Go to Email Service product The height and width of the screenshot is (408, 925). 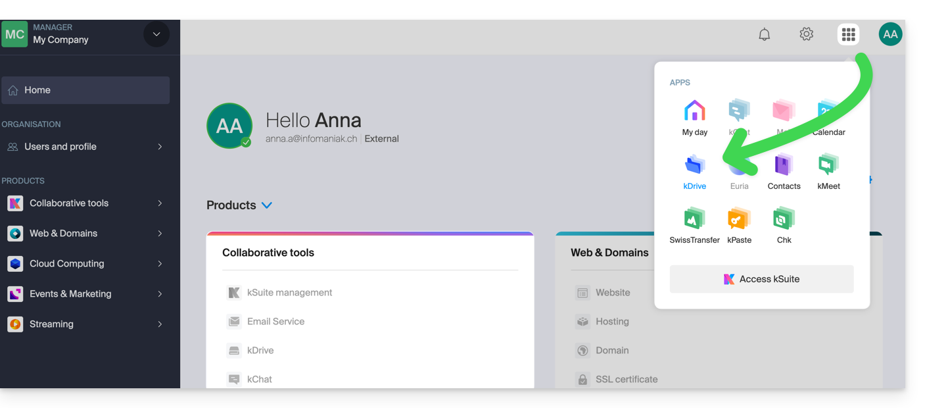click(x=275, y=322)
